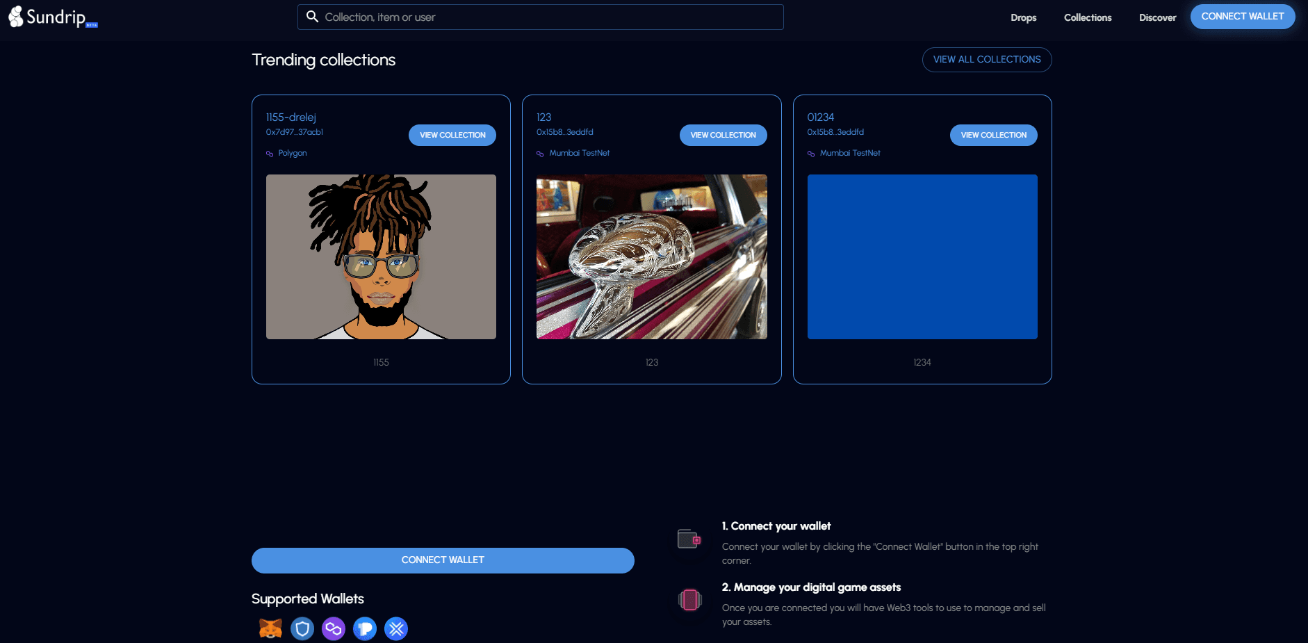Click the '1. Connect your wallet' heading
Image resolution: width=1308 pixels, height=643 pixels.
click(x=776, y=526)
